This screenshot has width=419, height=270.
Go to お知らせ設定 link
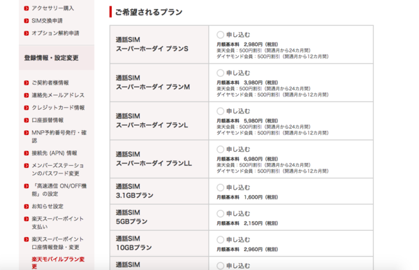pyautogui.click(x=47, y=206)
